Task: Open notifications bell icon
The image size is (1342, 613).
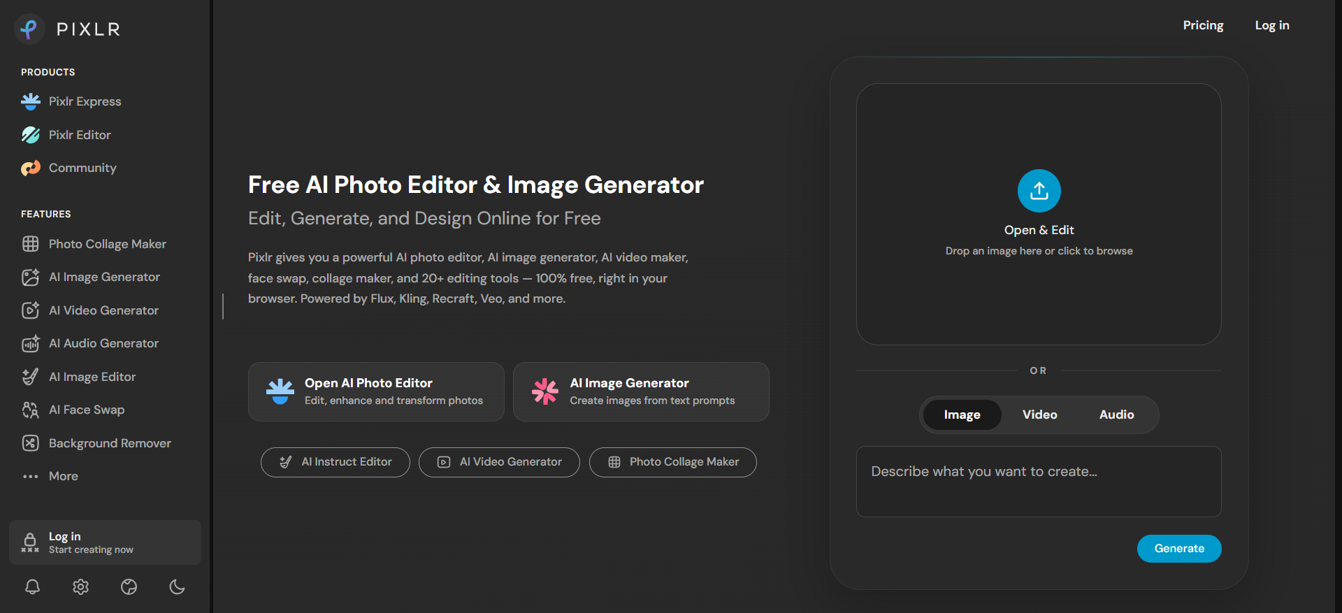Action: click(32, 586)
